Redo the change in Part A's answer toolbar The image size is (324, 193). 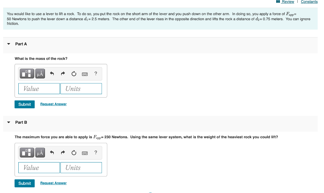(63, 73)
